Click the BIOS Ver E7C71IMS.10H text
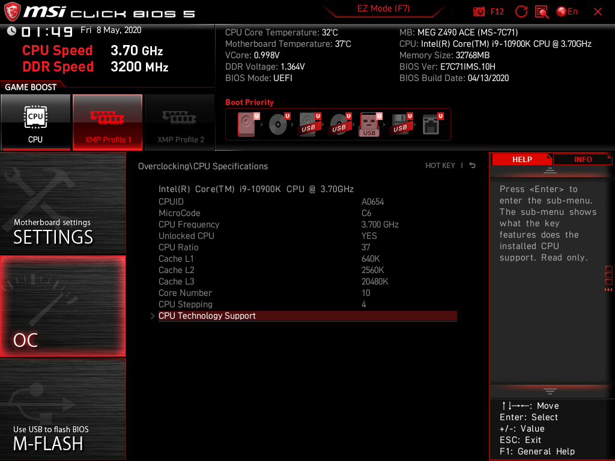The image size is (615, 461). point(447,67)
